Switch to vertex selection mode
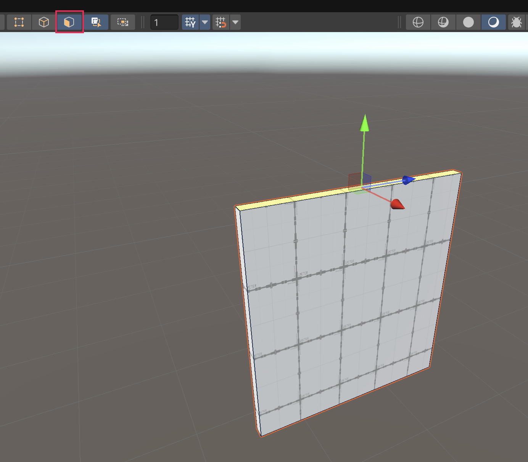Image resolution: width=528 pixels, height=462 pixels. pyautogui.click(x=19, y=22)
